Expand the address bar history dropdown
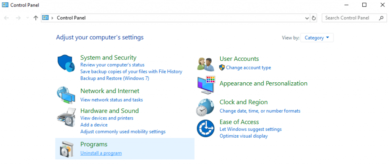 tap(307, 18)
